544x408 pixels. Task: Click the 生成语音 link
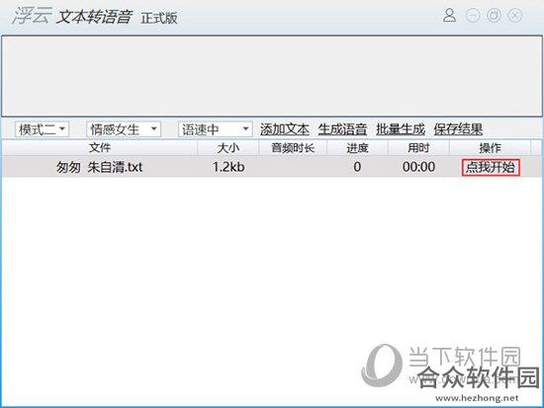click(x=342, y=129)
